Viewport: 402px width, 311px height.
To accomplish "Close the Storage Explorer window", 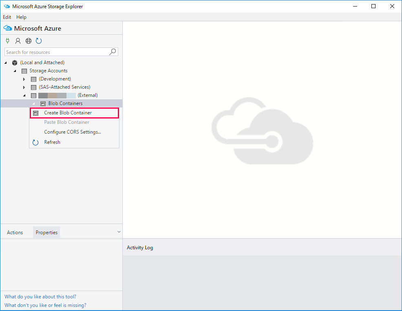I will pyautogui.click(x=392, y=7).
